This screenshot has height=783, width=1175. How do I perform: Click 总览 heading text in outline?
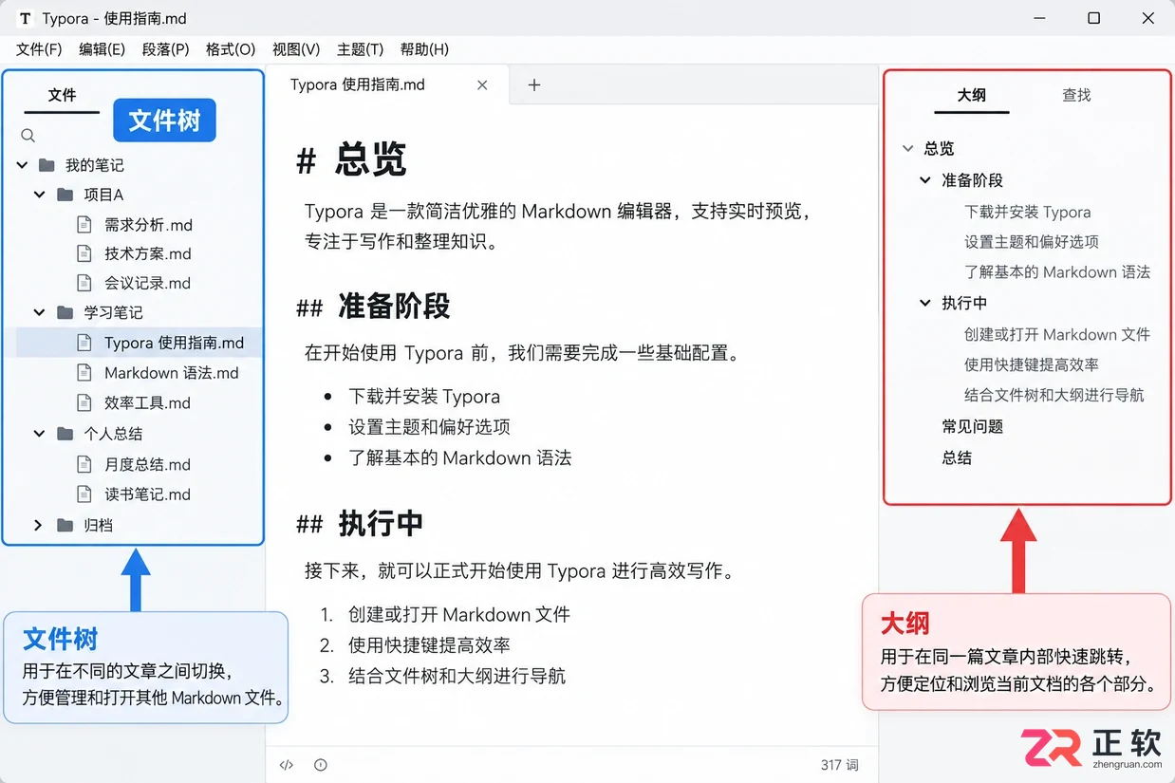(940, 149)
